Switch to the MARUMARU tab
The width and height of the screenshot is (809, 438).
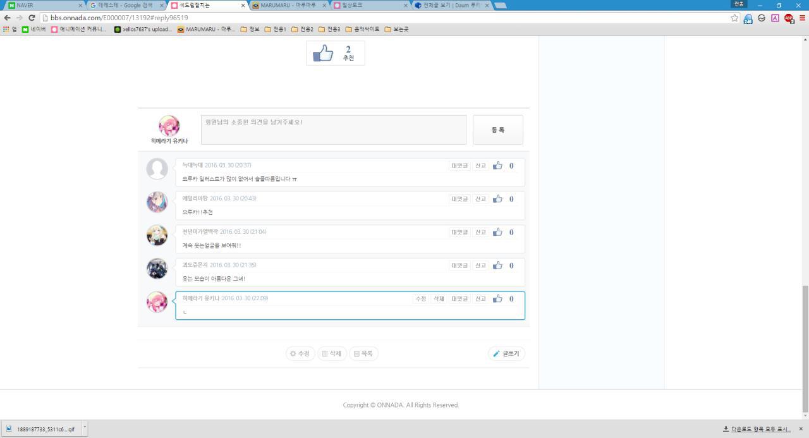coord(288,5)
